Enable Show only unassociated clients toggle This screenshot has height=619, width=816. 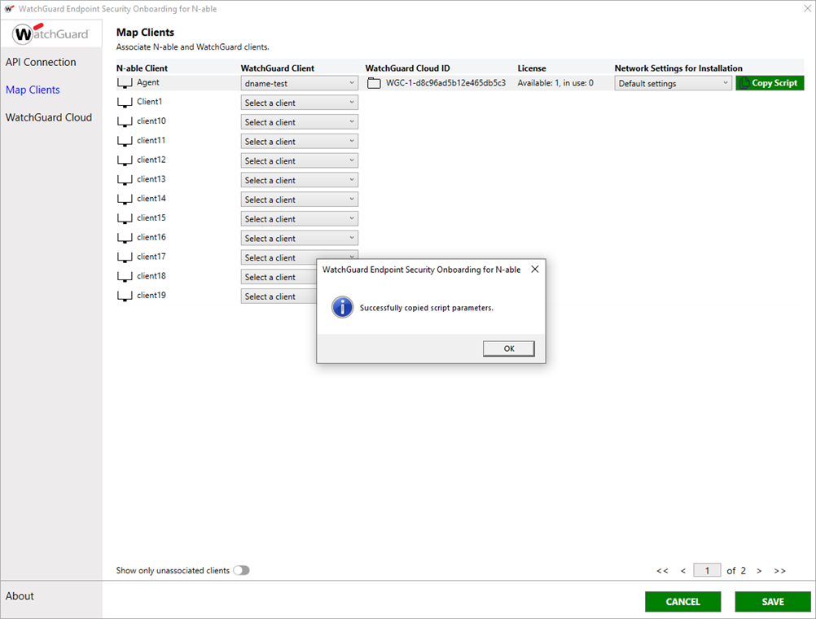pyautogui.click(x=241, y=570)
